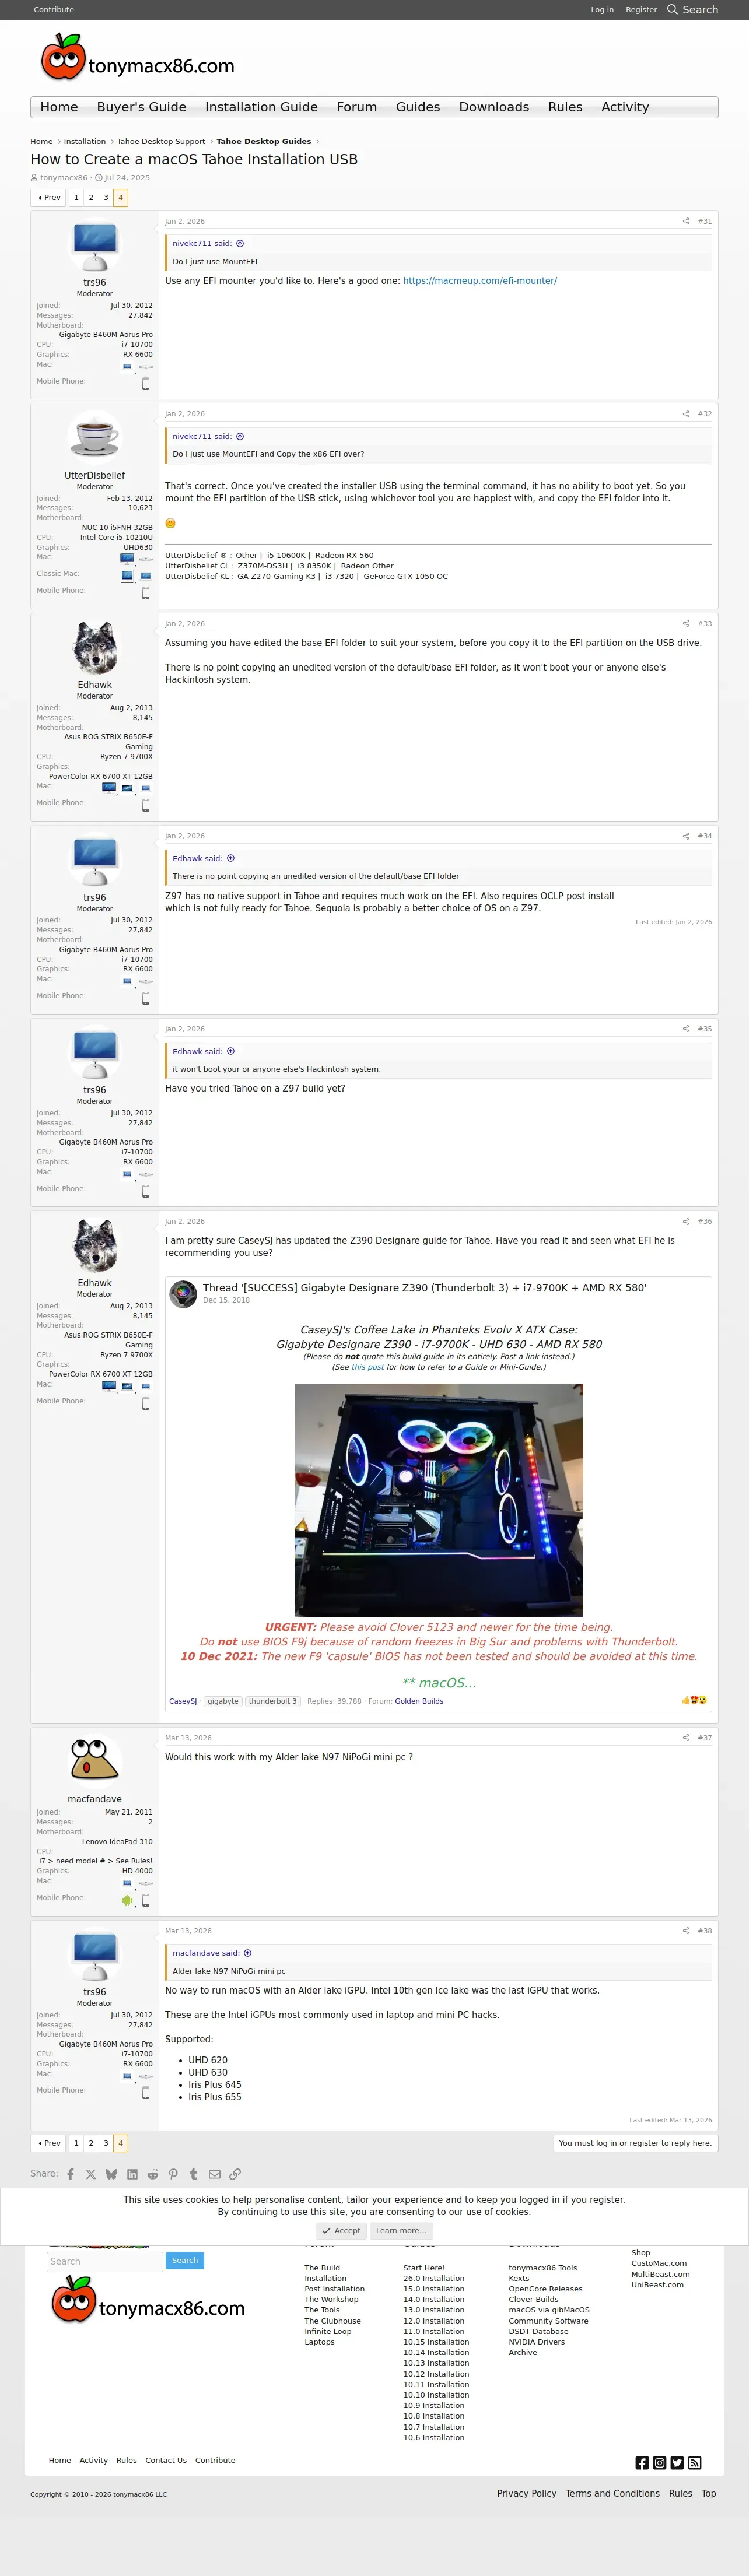Open the Installation Guide navigation item
Screen dimensions: 749x2576
(x=261, y=107)
